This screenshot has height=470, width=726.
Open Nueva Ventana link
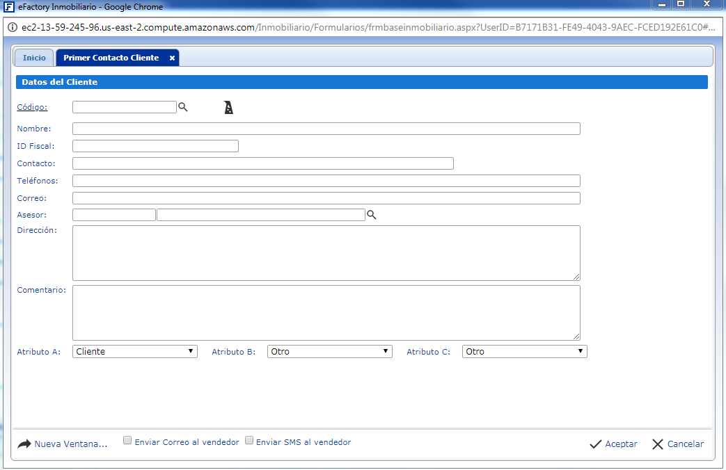coord(71,444)
